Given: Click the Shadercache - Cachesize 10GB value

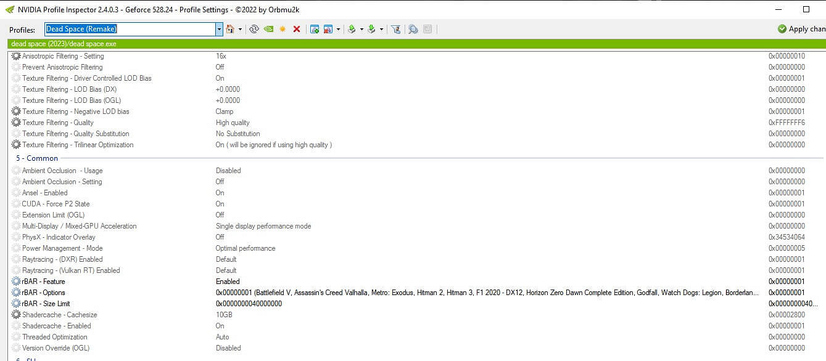Looking at the screenshot, I should [x=225, y=315].
